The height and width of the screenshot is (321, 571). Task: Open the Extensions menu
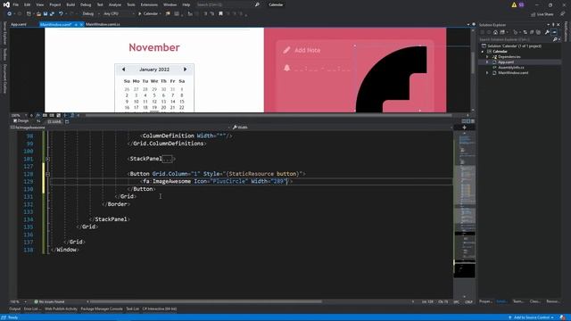[x=149, y=4]
